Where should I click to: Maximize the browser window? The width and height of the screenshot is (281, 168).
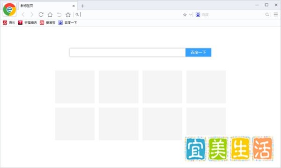(266, 5)
